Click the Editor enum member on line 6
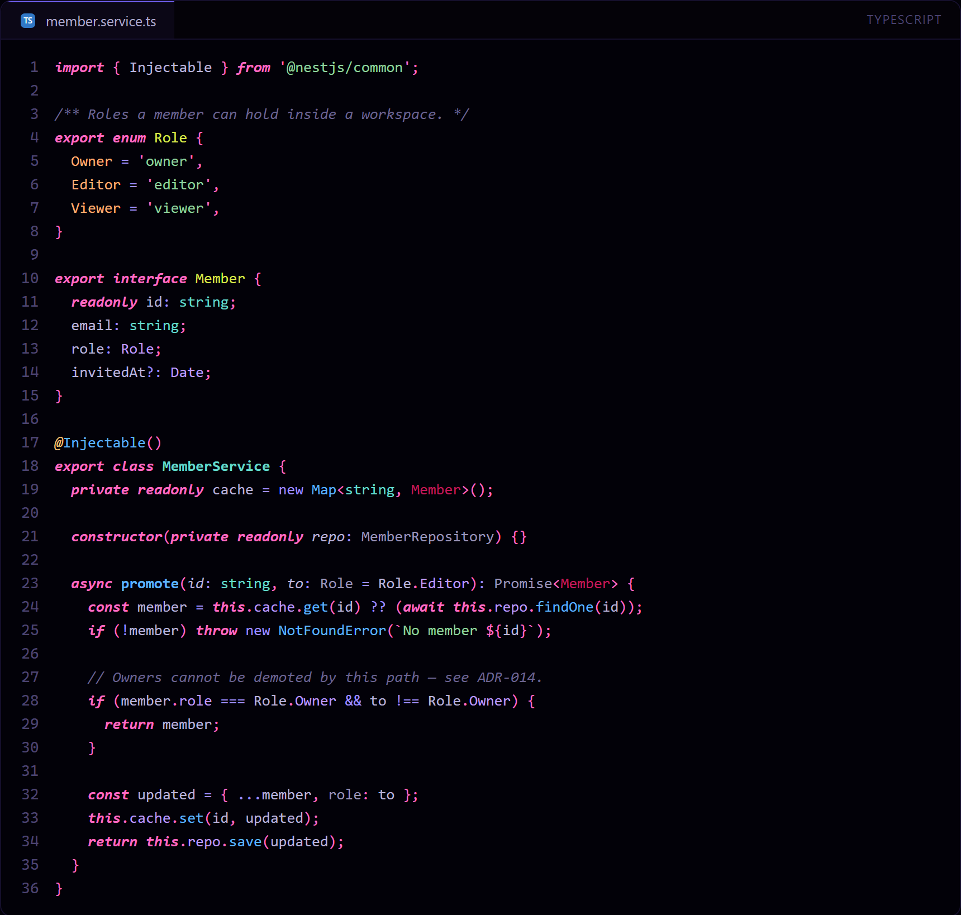The image size is (961, 915). pos(96,185)
